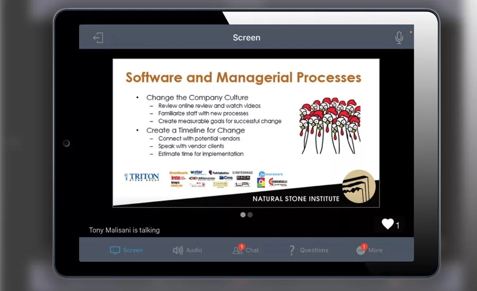Click 'Estimate time for implementation' line
477x291 pixels.
(x=201, y=154)
